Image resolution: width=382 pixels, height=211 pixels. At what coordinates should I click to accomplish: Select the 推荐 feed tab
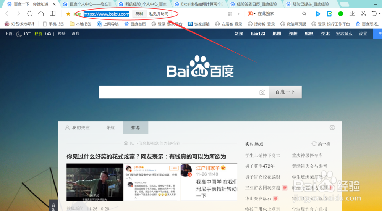[x=136, y=127]
